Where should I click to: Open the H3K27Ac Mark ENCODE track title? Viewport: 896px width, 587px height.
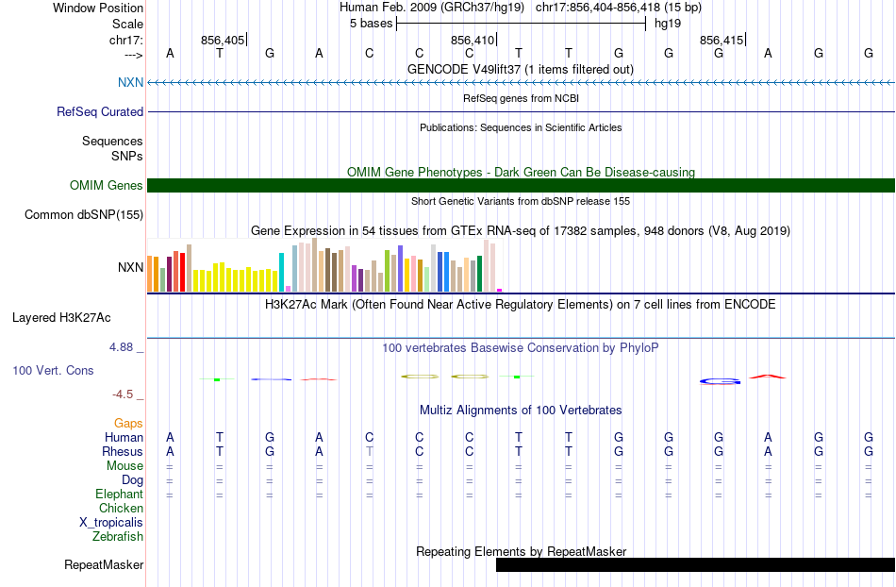521,304
